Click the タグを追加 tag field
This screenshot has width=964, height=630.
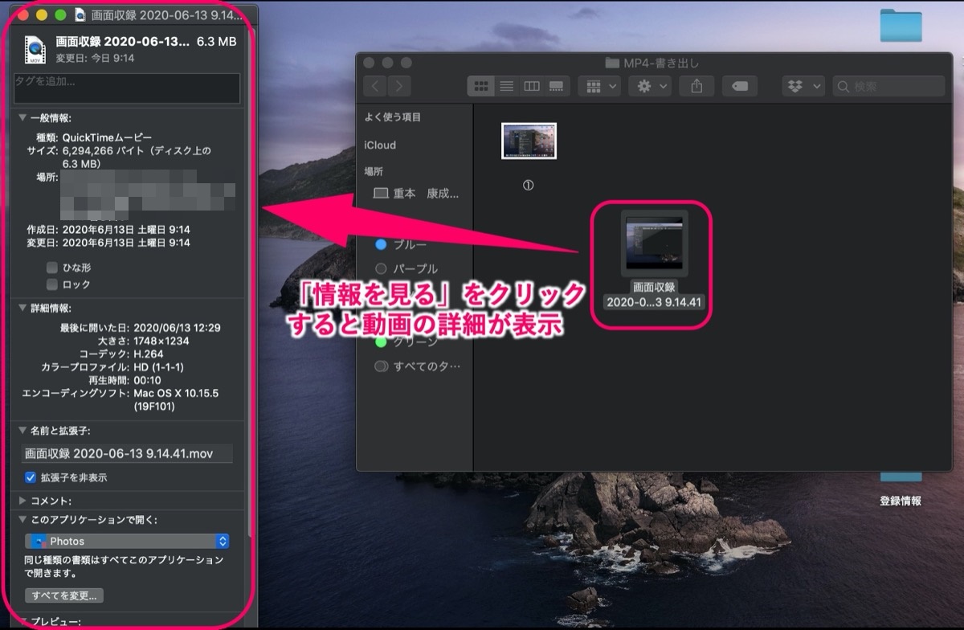[127, 88]
